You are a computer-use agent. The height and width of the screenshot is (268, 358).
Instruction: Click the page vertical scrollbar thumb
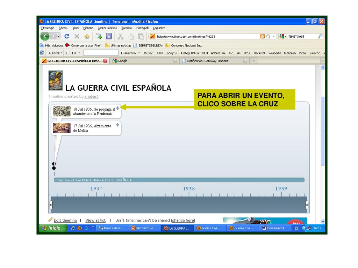323,131
